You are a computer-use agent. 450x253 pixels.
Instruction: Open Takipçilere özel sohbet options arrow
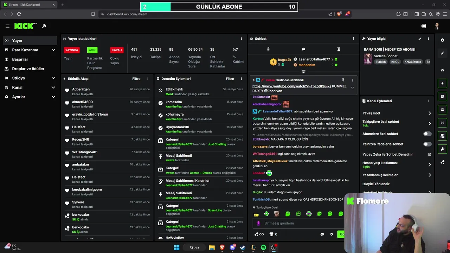coord(430,123)
